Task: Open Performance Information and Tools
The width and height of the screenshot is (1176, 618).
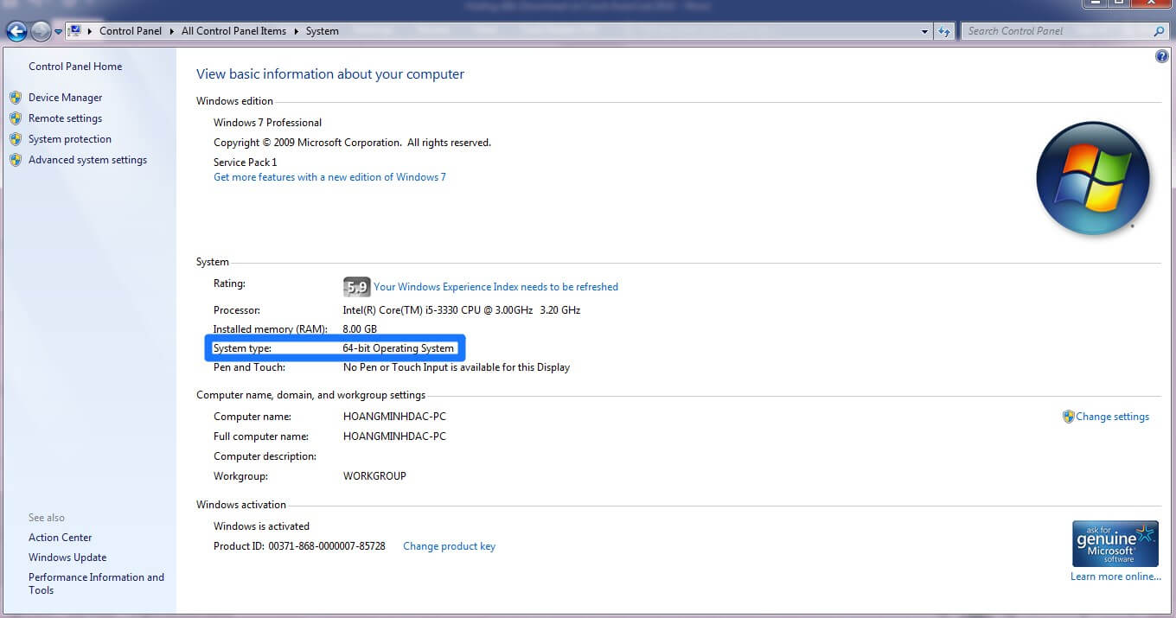Action: click(96, 583)
